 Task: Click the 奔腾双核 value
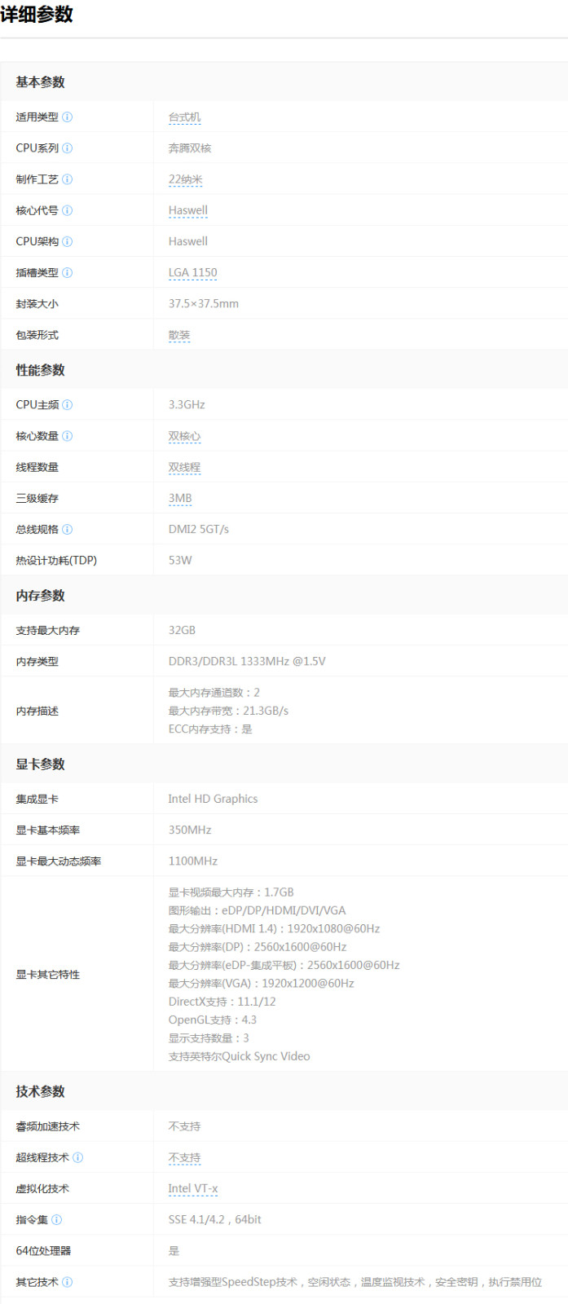pyautogui.click(x=190, y=148)
